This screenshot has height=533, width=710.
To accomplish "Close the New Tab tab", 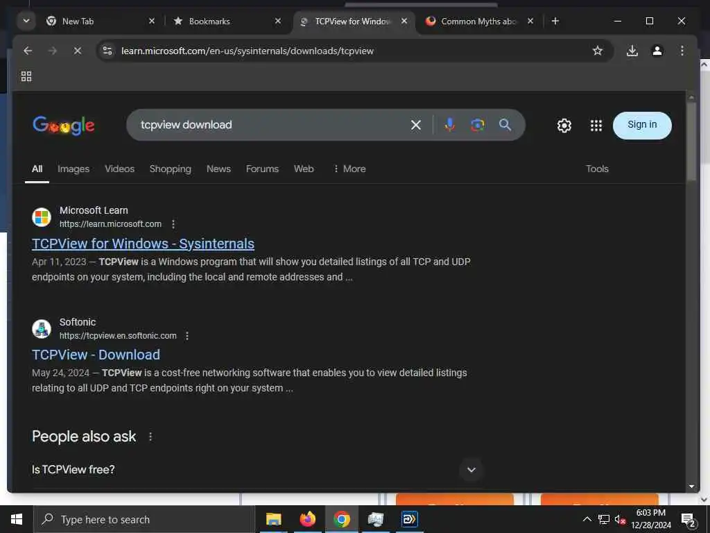I will (x=152, y=22).
